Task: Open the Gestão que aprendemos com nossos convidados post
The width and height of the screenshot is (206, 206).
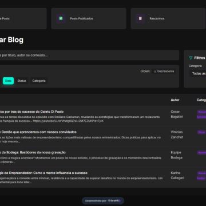Action: 38,132
